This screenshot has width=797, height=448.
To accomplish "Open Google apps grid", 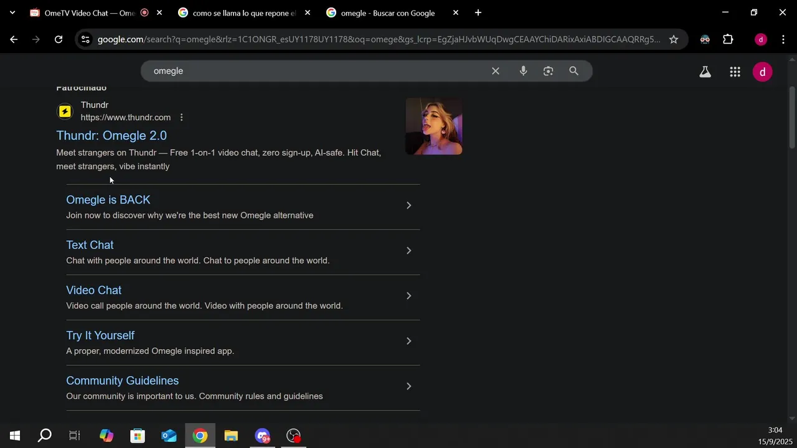I will coord(735,72).
